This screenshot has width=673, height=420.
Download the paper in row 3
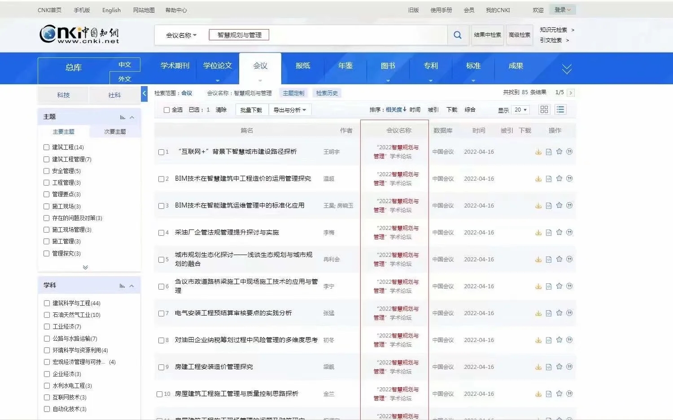(x=538, y=206)
